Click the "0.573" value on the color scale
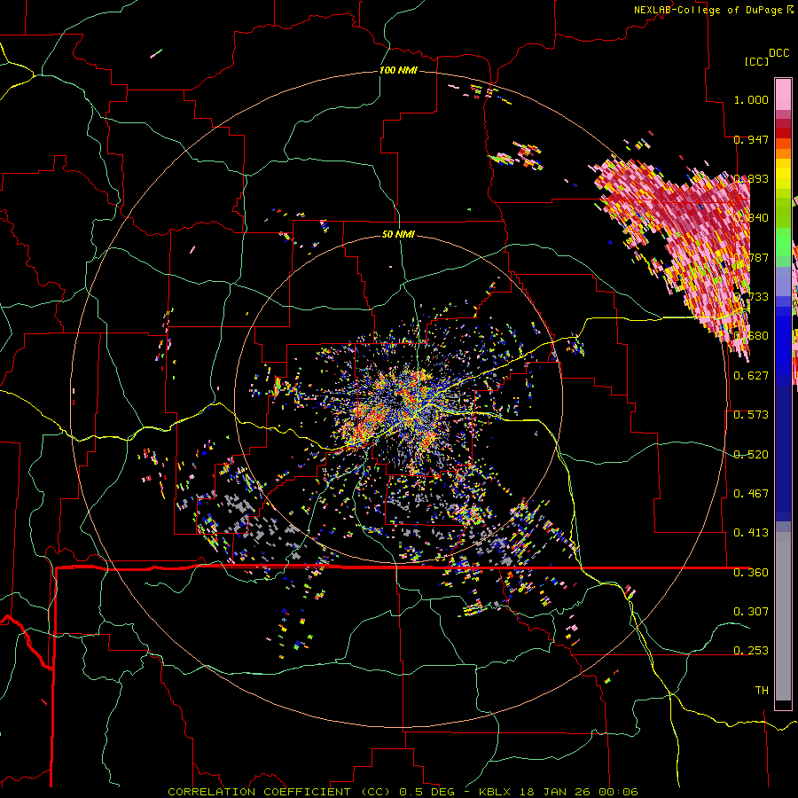Viewport: 798px width, 798px height. pyautogui.click(x=751, y=415)
